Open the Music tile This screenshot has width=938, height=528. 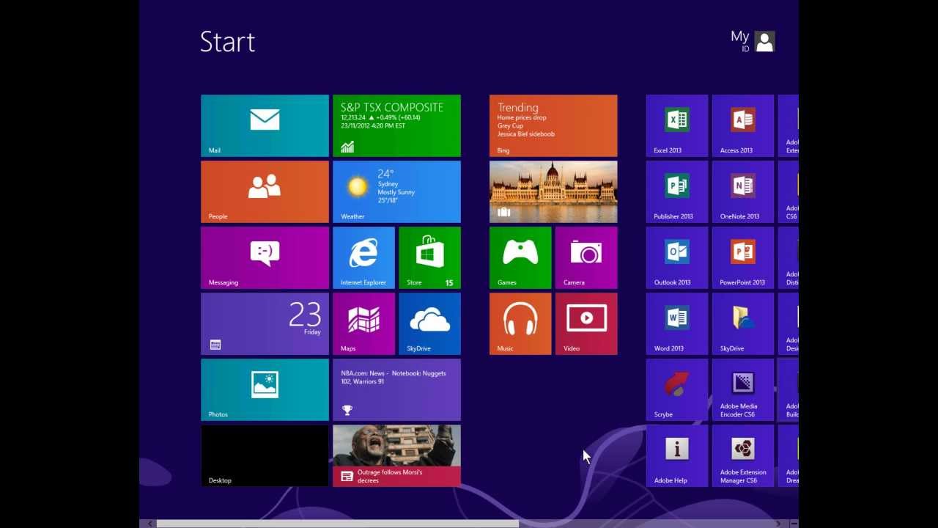click(520, 323)
